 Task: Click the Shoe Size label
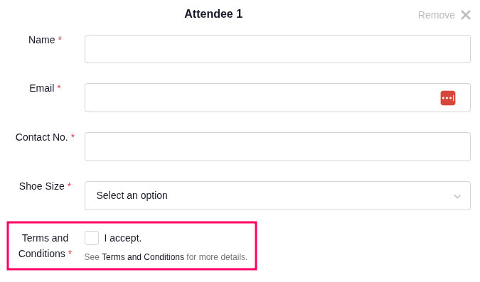coord(42,186)
